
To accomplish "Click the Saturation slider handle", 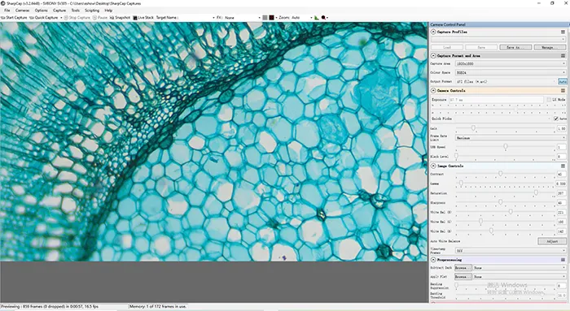I will tap(536, 192).
